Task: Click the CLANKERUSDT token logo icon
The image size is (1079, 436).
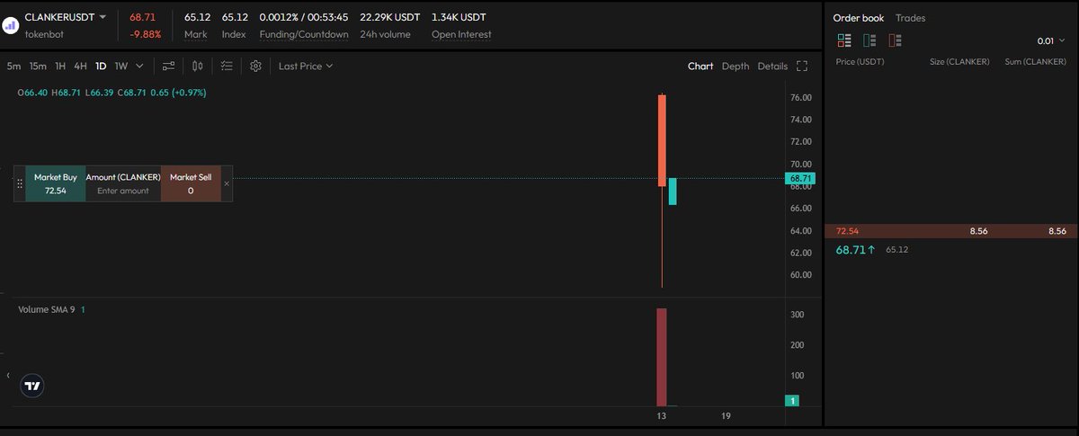Action: [11, 25]
